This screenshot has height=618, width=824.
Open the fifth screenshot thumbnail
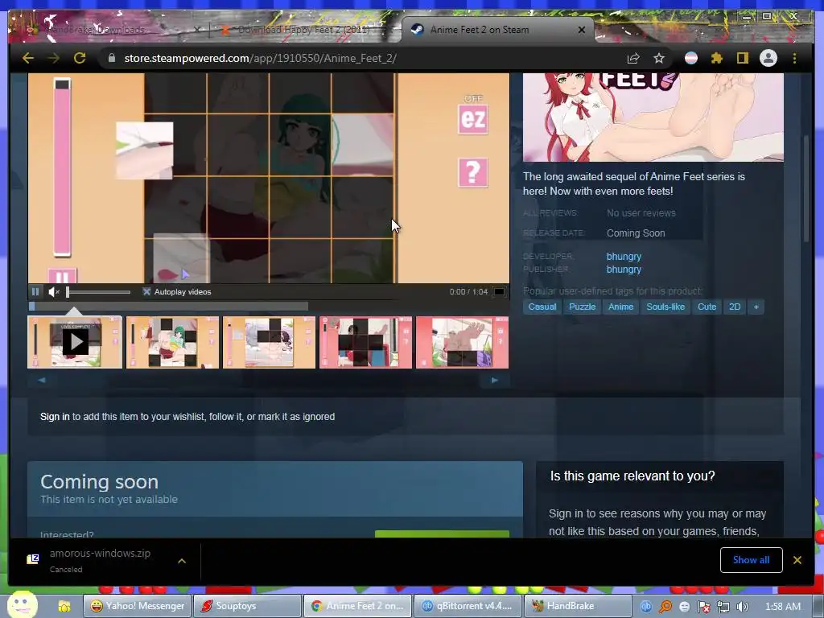tap(463, 342)
